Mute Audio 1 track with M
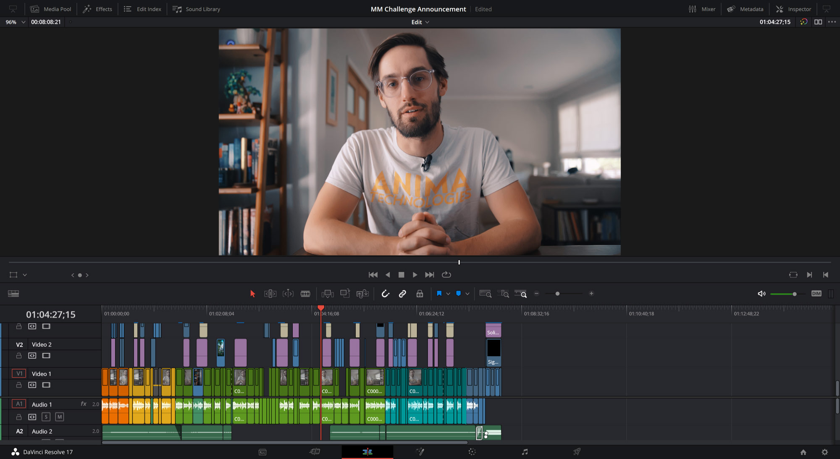The image size is (840, 459). (x=60, y=417)
